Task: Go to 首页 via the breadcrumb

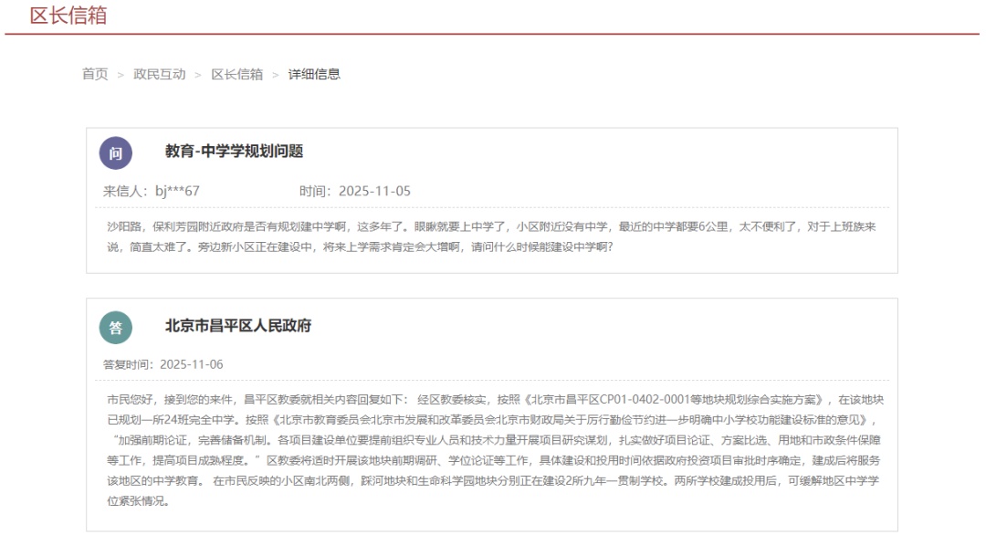Action: coord(95,74)
